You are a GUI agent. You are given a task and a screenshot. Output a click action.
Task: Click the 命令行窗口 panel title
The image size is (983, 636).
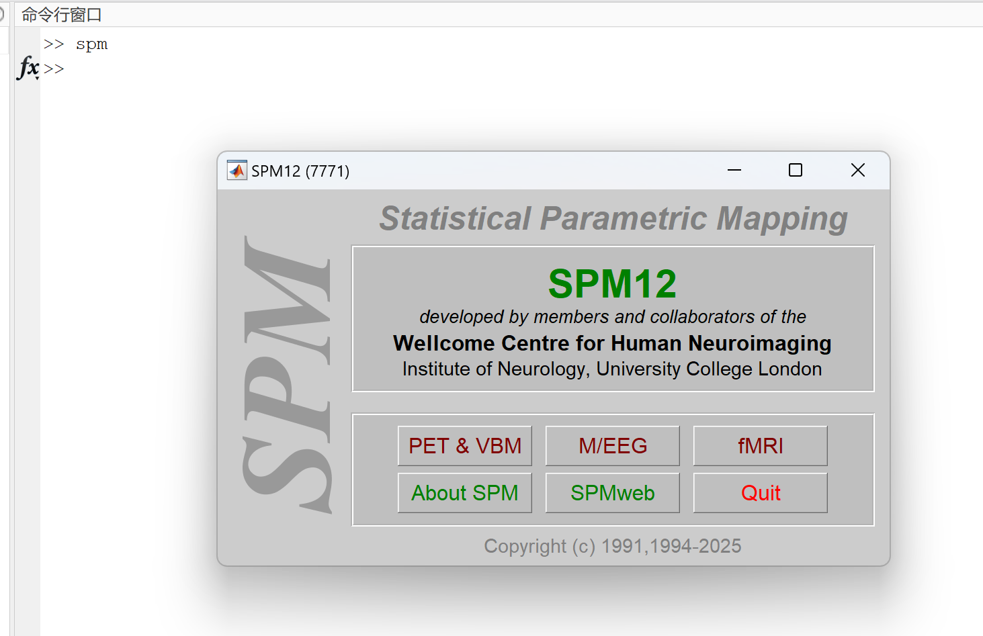tap(61, 15)
